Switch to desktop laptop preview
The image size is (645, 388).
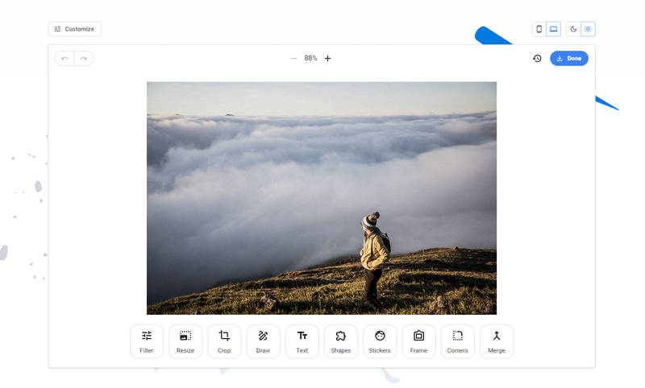click(x=553, y=29)
